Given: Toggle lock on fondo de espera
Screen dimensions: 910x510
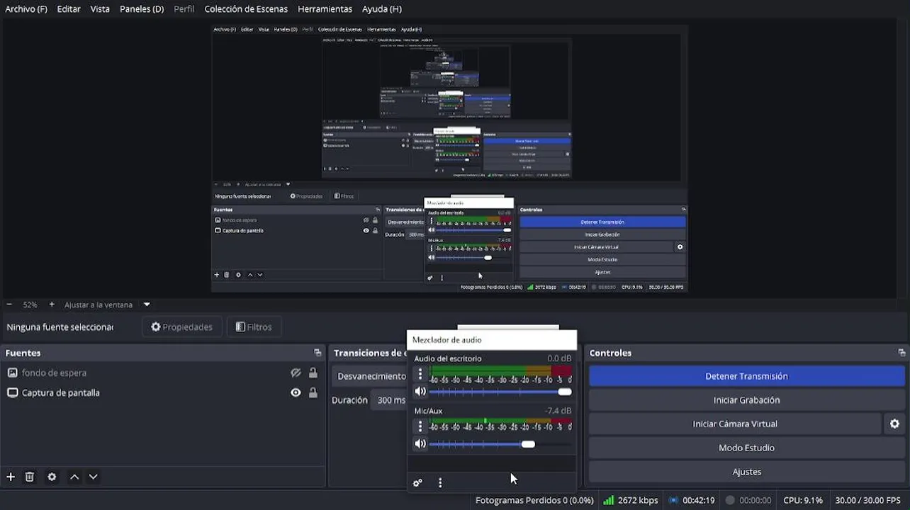Looking at the screenshot, I should coord(313,373).
